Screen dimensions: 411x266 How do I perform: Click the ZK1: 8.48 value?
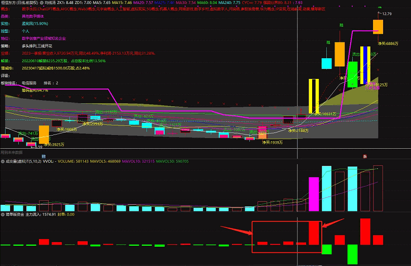coord(65,3)
